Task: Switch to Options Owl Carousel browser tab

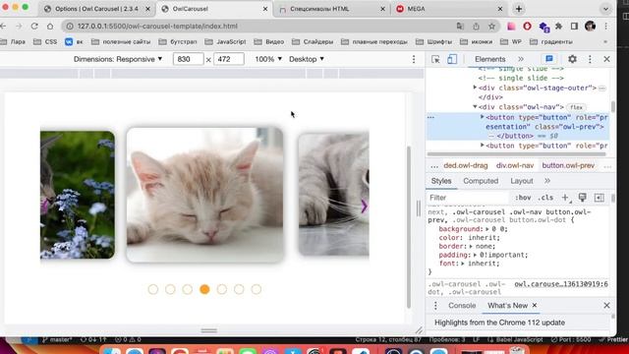Action: pyautogui.click(x=96, y=9)
